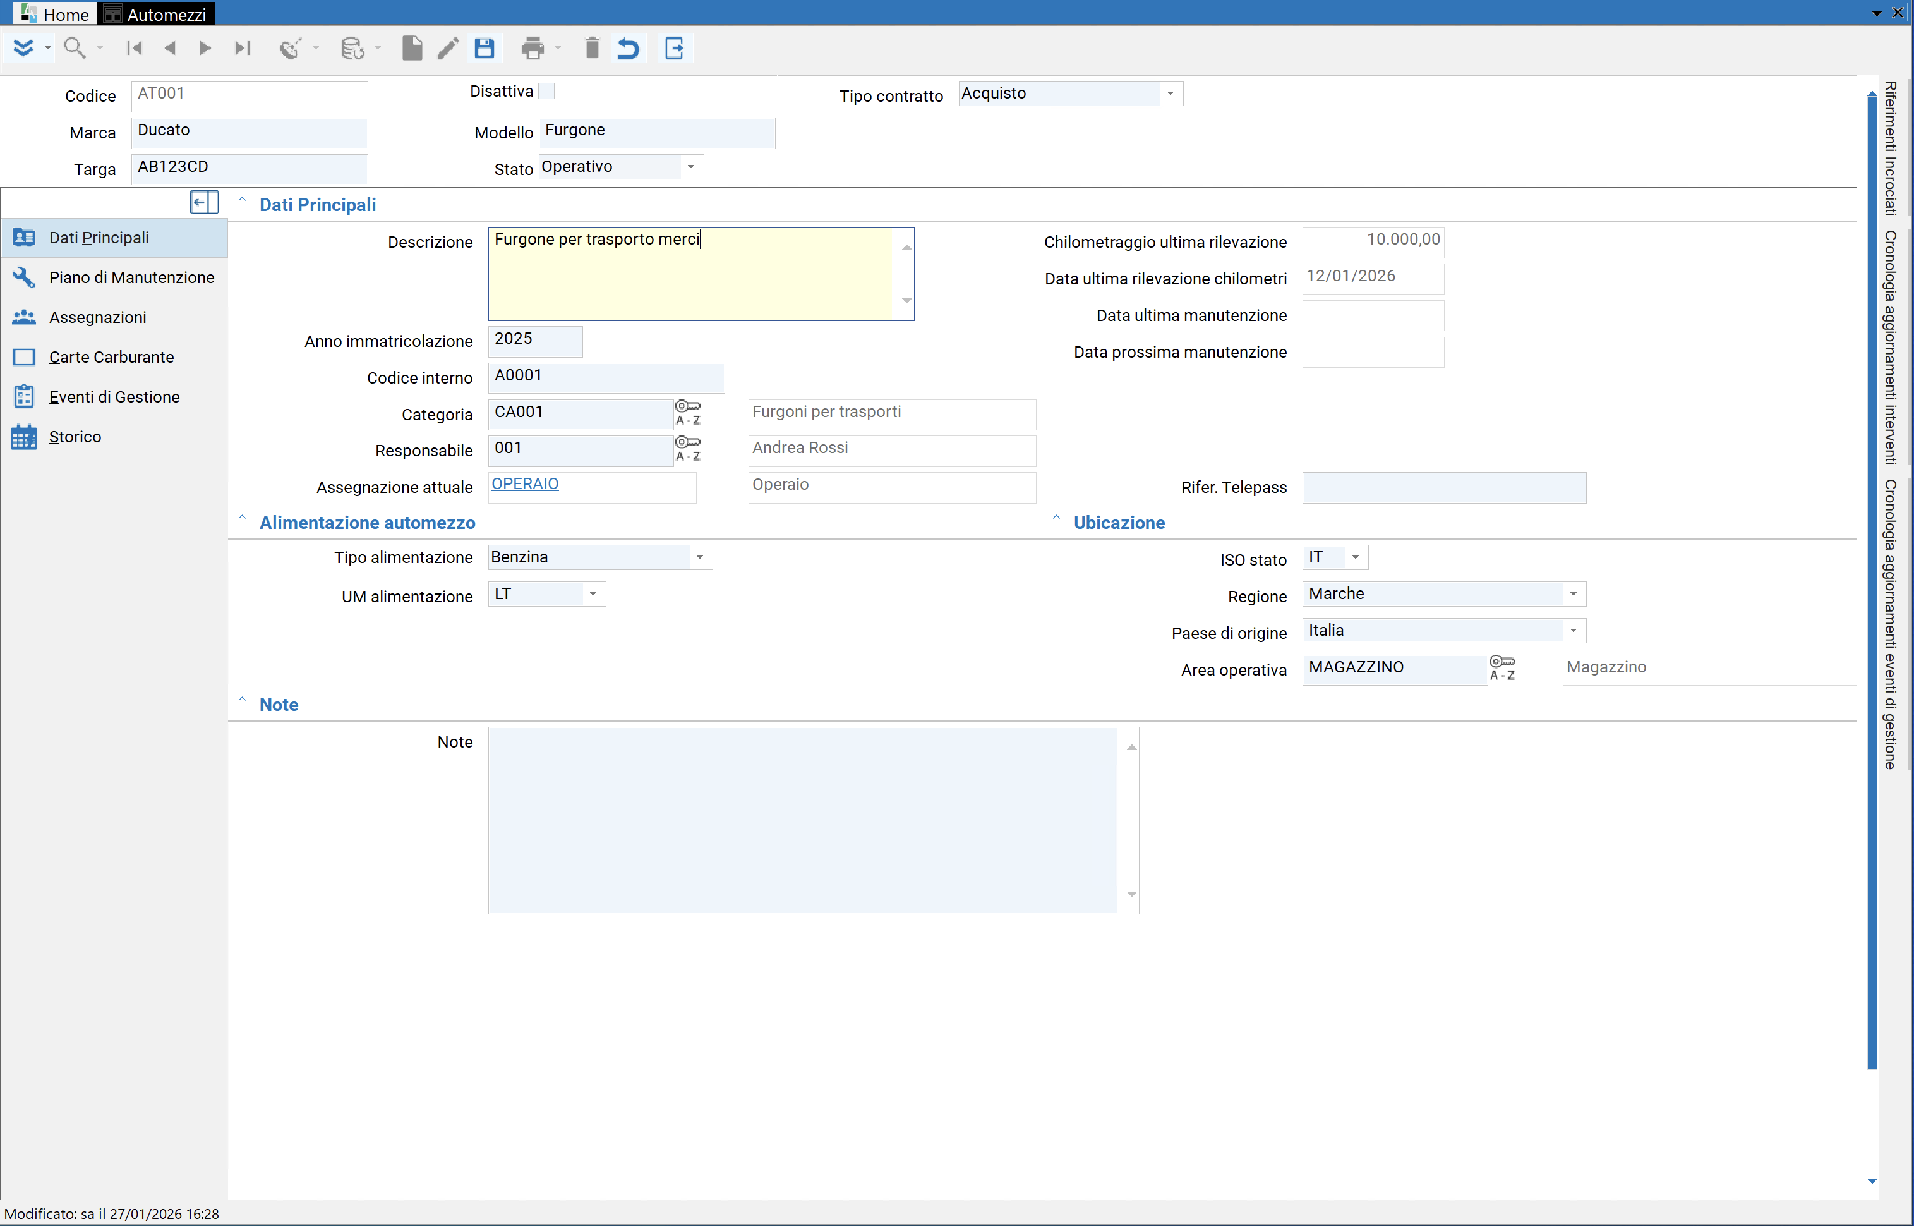
Task: Open Cronologia aggiornamenti interventi side tab
Action: tap(1890, 348)
